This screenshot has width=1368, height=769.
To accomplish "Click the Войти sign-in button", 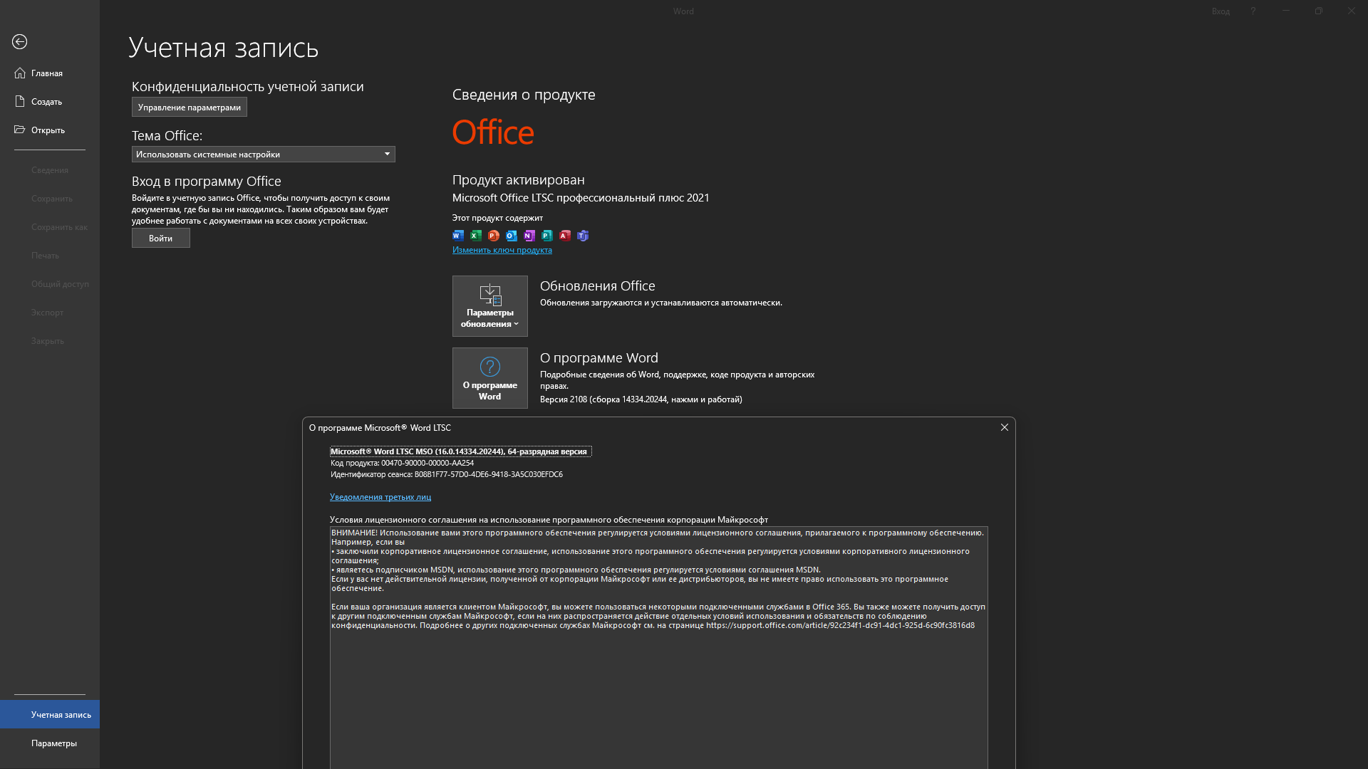I will click(161, 239).
